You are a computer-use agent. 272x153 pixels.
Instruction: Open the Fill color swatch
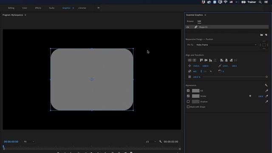pyautogui.click(x=195, y=91)
